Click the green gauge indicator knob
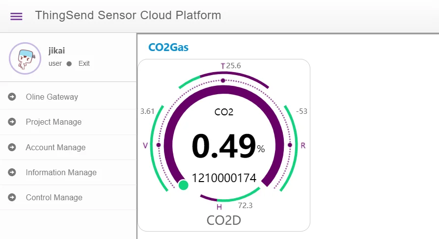 click(184, 185)
